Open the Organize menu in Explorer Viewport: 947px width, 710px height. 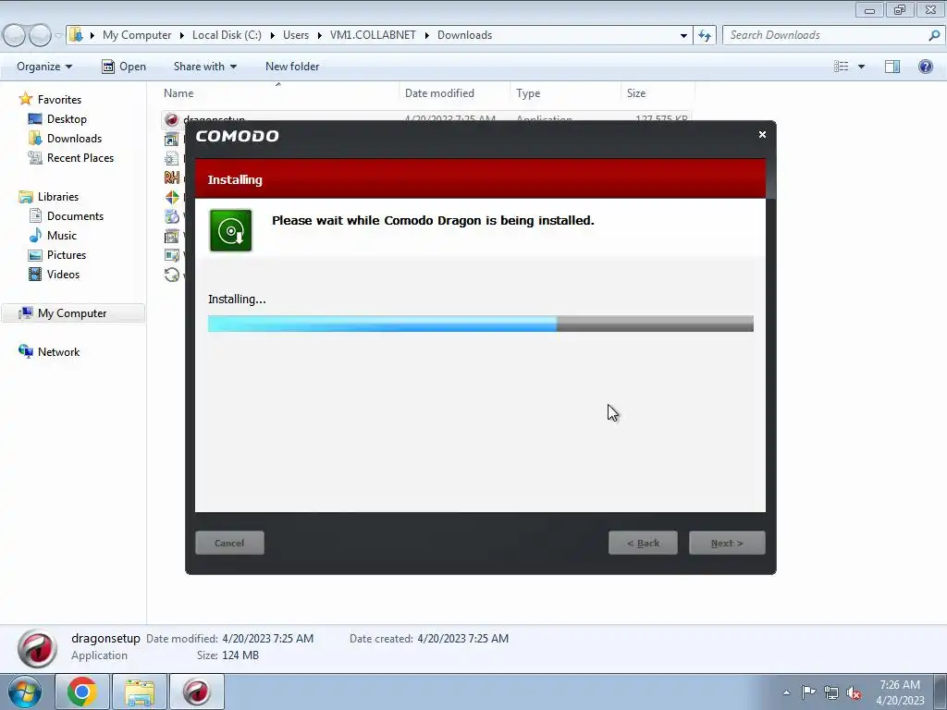coord(44,67)
